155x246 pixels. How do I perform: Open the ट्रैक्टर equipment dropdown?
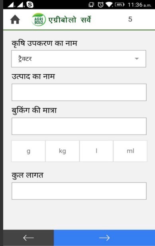pyautogui.click(x=79, y=59)
